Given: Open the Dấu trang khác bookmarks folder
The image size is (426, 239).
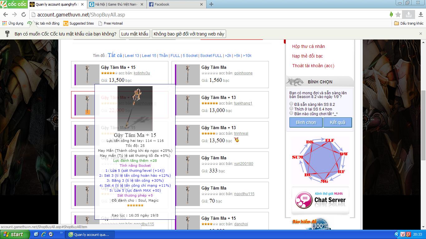Looking at the screenshot, I should [409, 23].
